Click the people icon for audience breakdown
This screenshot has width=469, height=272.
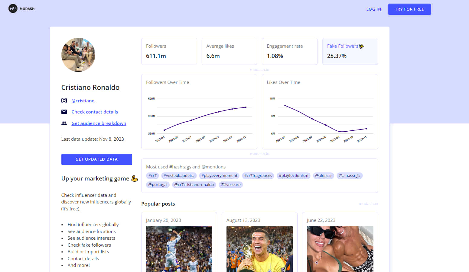click(x=64, y=123)
